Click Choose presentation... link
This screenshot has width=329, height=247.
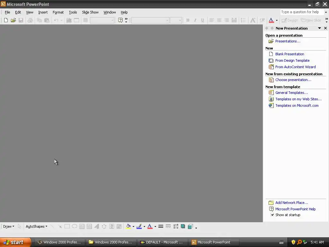click(293, 80)
